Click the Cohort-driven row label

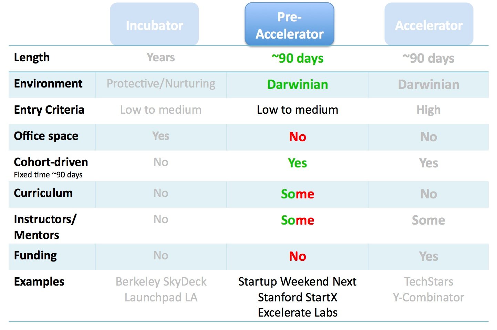tap(51, 162)
